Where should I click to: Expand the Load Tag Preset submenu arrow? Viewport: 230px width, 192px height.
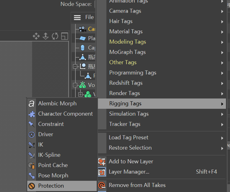pyautogui.click(x=222, y=138)
